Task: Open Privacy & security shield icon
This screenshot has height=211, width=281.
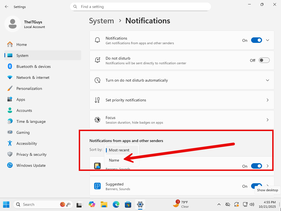Action: tap(10, 154)
